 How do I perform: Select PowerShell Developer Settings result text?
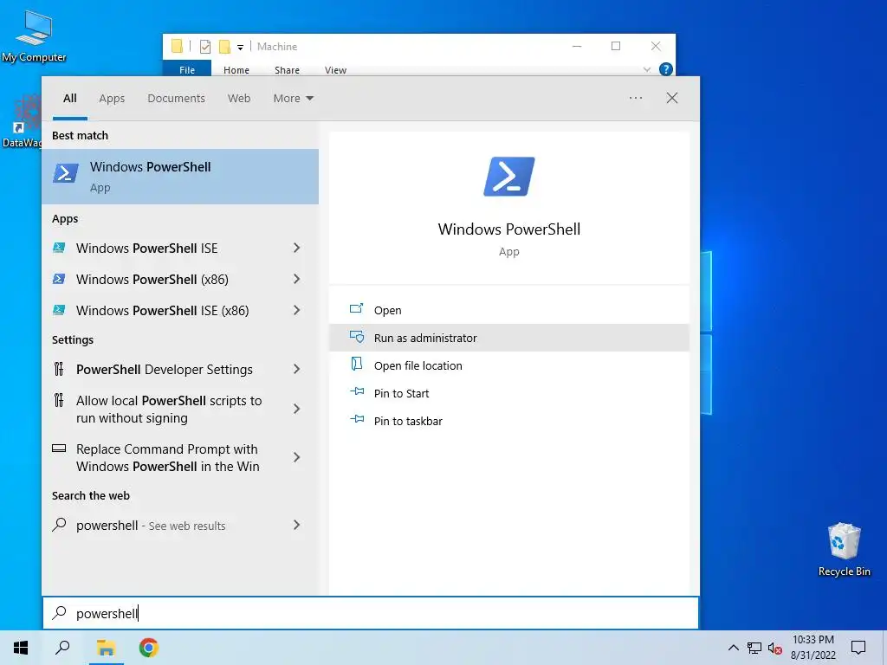165,369
